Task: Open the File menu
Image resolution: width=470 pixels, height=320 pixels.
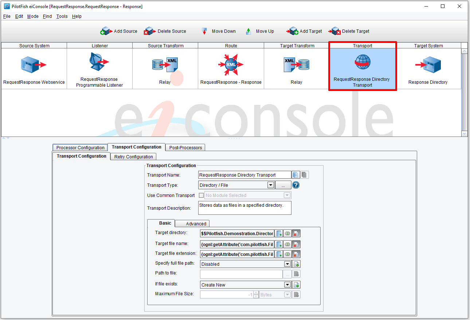Action: 7,16
